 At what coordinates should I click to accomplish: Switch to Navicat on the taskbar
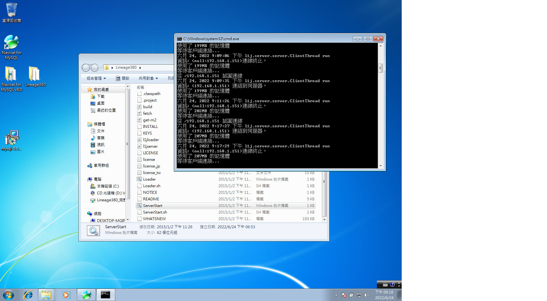(x=86, y=295)
